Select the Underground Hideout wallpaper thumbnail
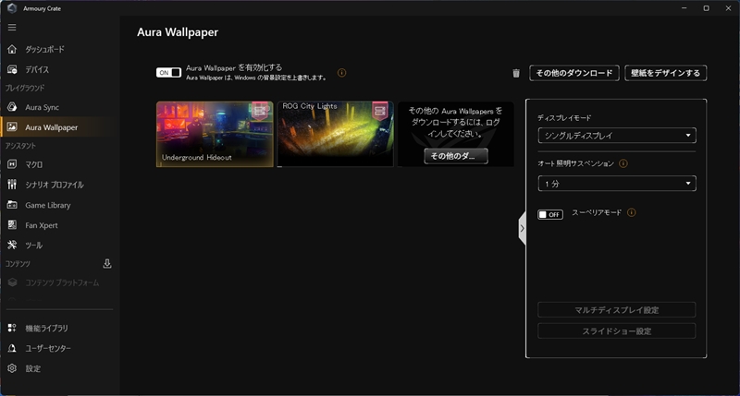Screen dimensions: 740x396 point(215,134)
